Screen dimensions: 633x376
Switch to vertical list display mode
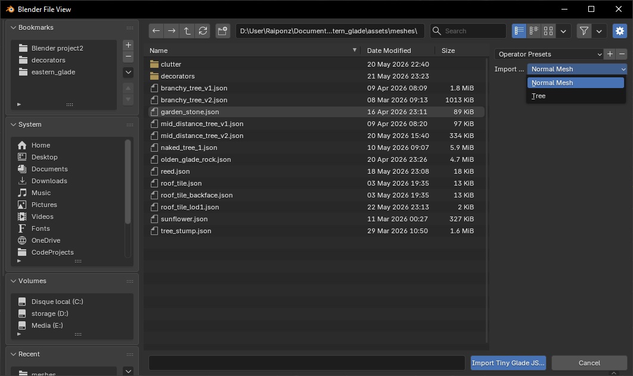[x=519, y=31]
